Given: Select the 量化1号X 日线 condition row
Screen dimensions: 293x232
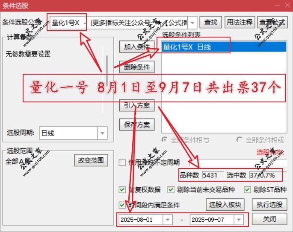Looking at the screenshot, I should (224, 47).
